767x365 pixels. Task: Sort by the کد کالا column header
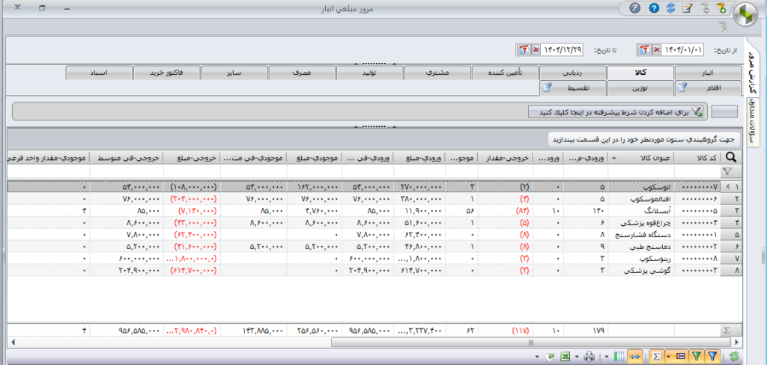[698, 157]
